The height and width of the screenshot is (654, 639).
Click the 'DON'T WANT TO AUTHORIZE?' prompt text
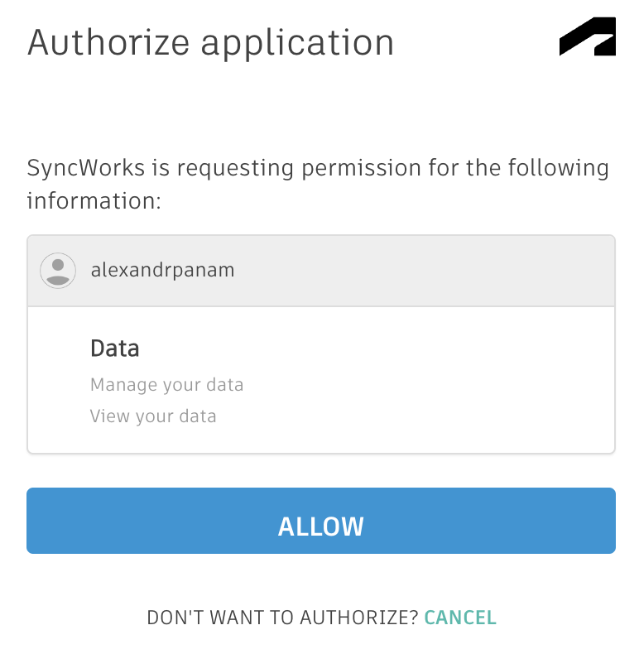tap(282, 618)
